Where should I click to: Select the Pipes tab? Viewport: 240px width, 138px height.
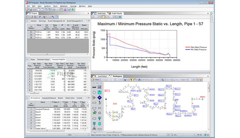point(33,59)
